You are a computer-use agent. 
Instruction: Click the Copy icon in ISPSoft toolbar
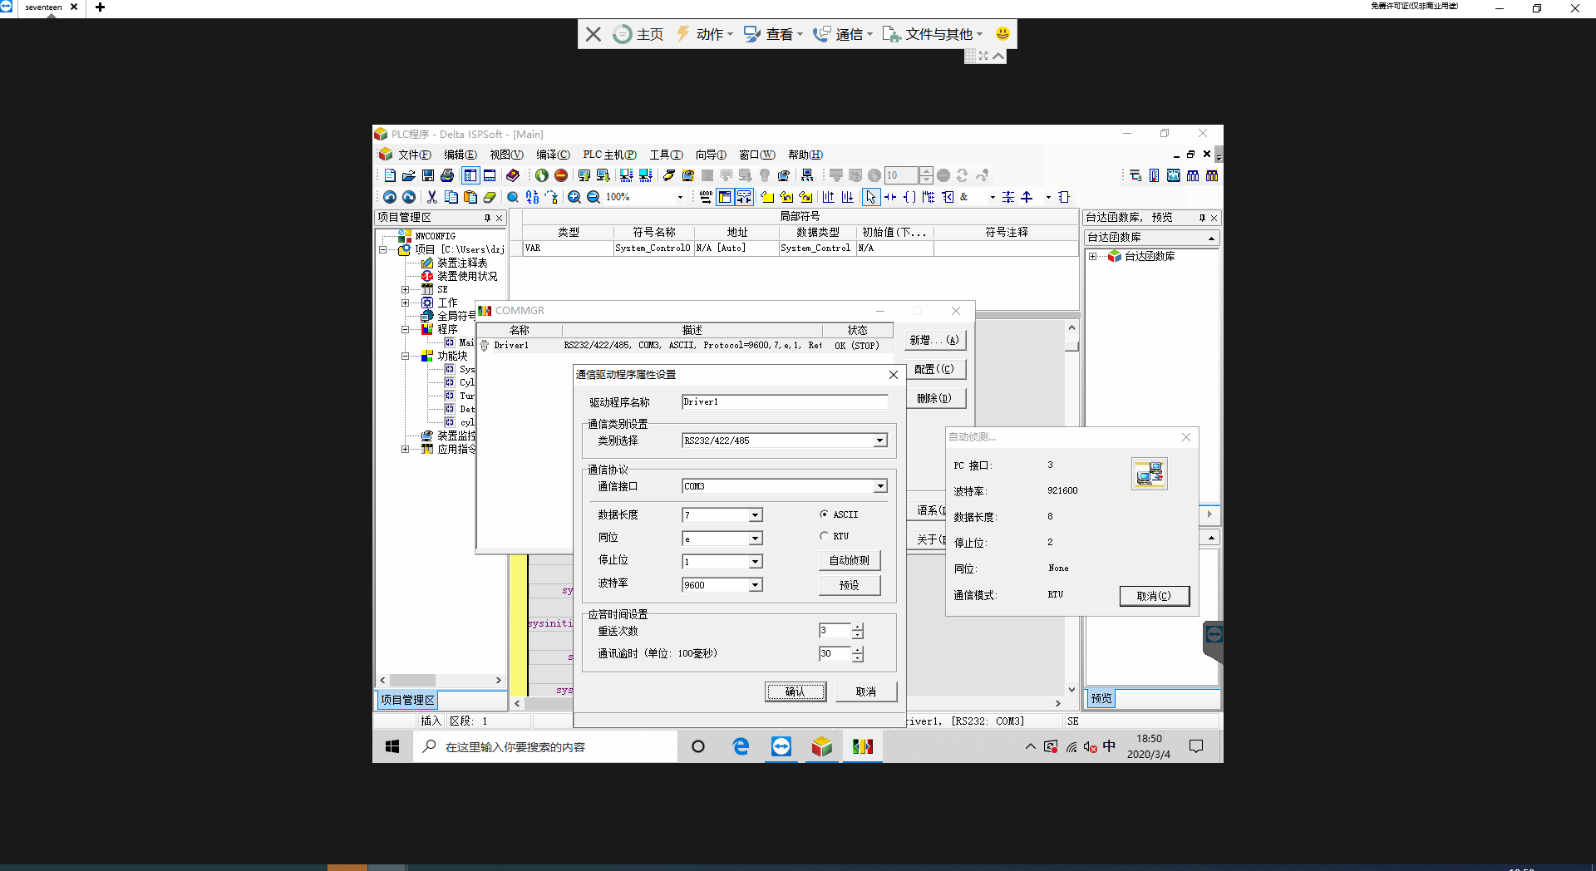click(x=451, y=197)
